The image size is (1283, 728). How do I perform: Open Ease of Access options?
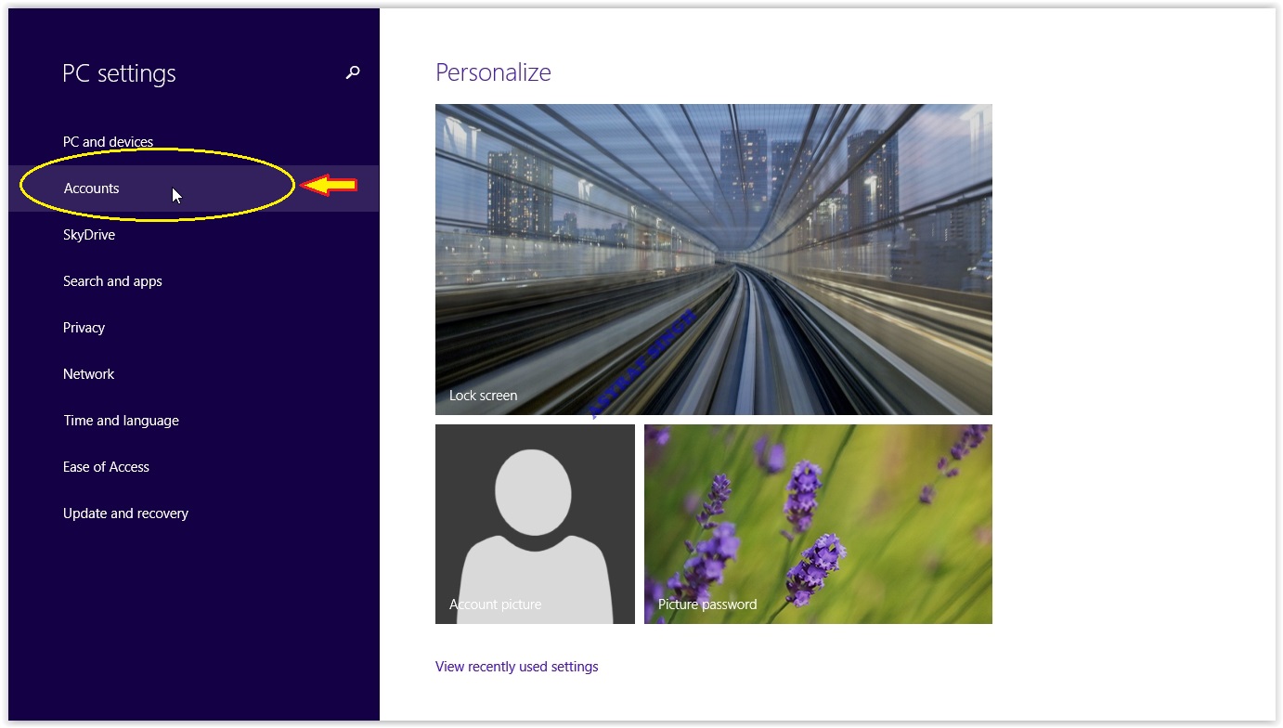(x=106, y=466)
